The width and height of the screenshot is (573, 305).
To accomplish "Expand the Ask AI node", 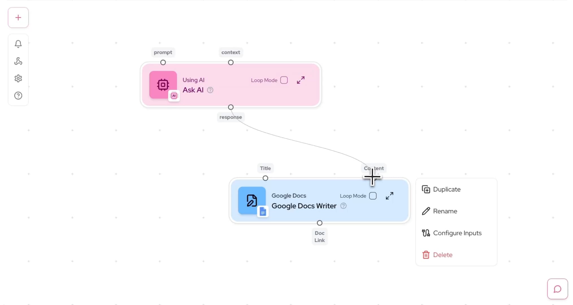I will tap(301, 80).
